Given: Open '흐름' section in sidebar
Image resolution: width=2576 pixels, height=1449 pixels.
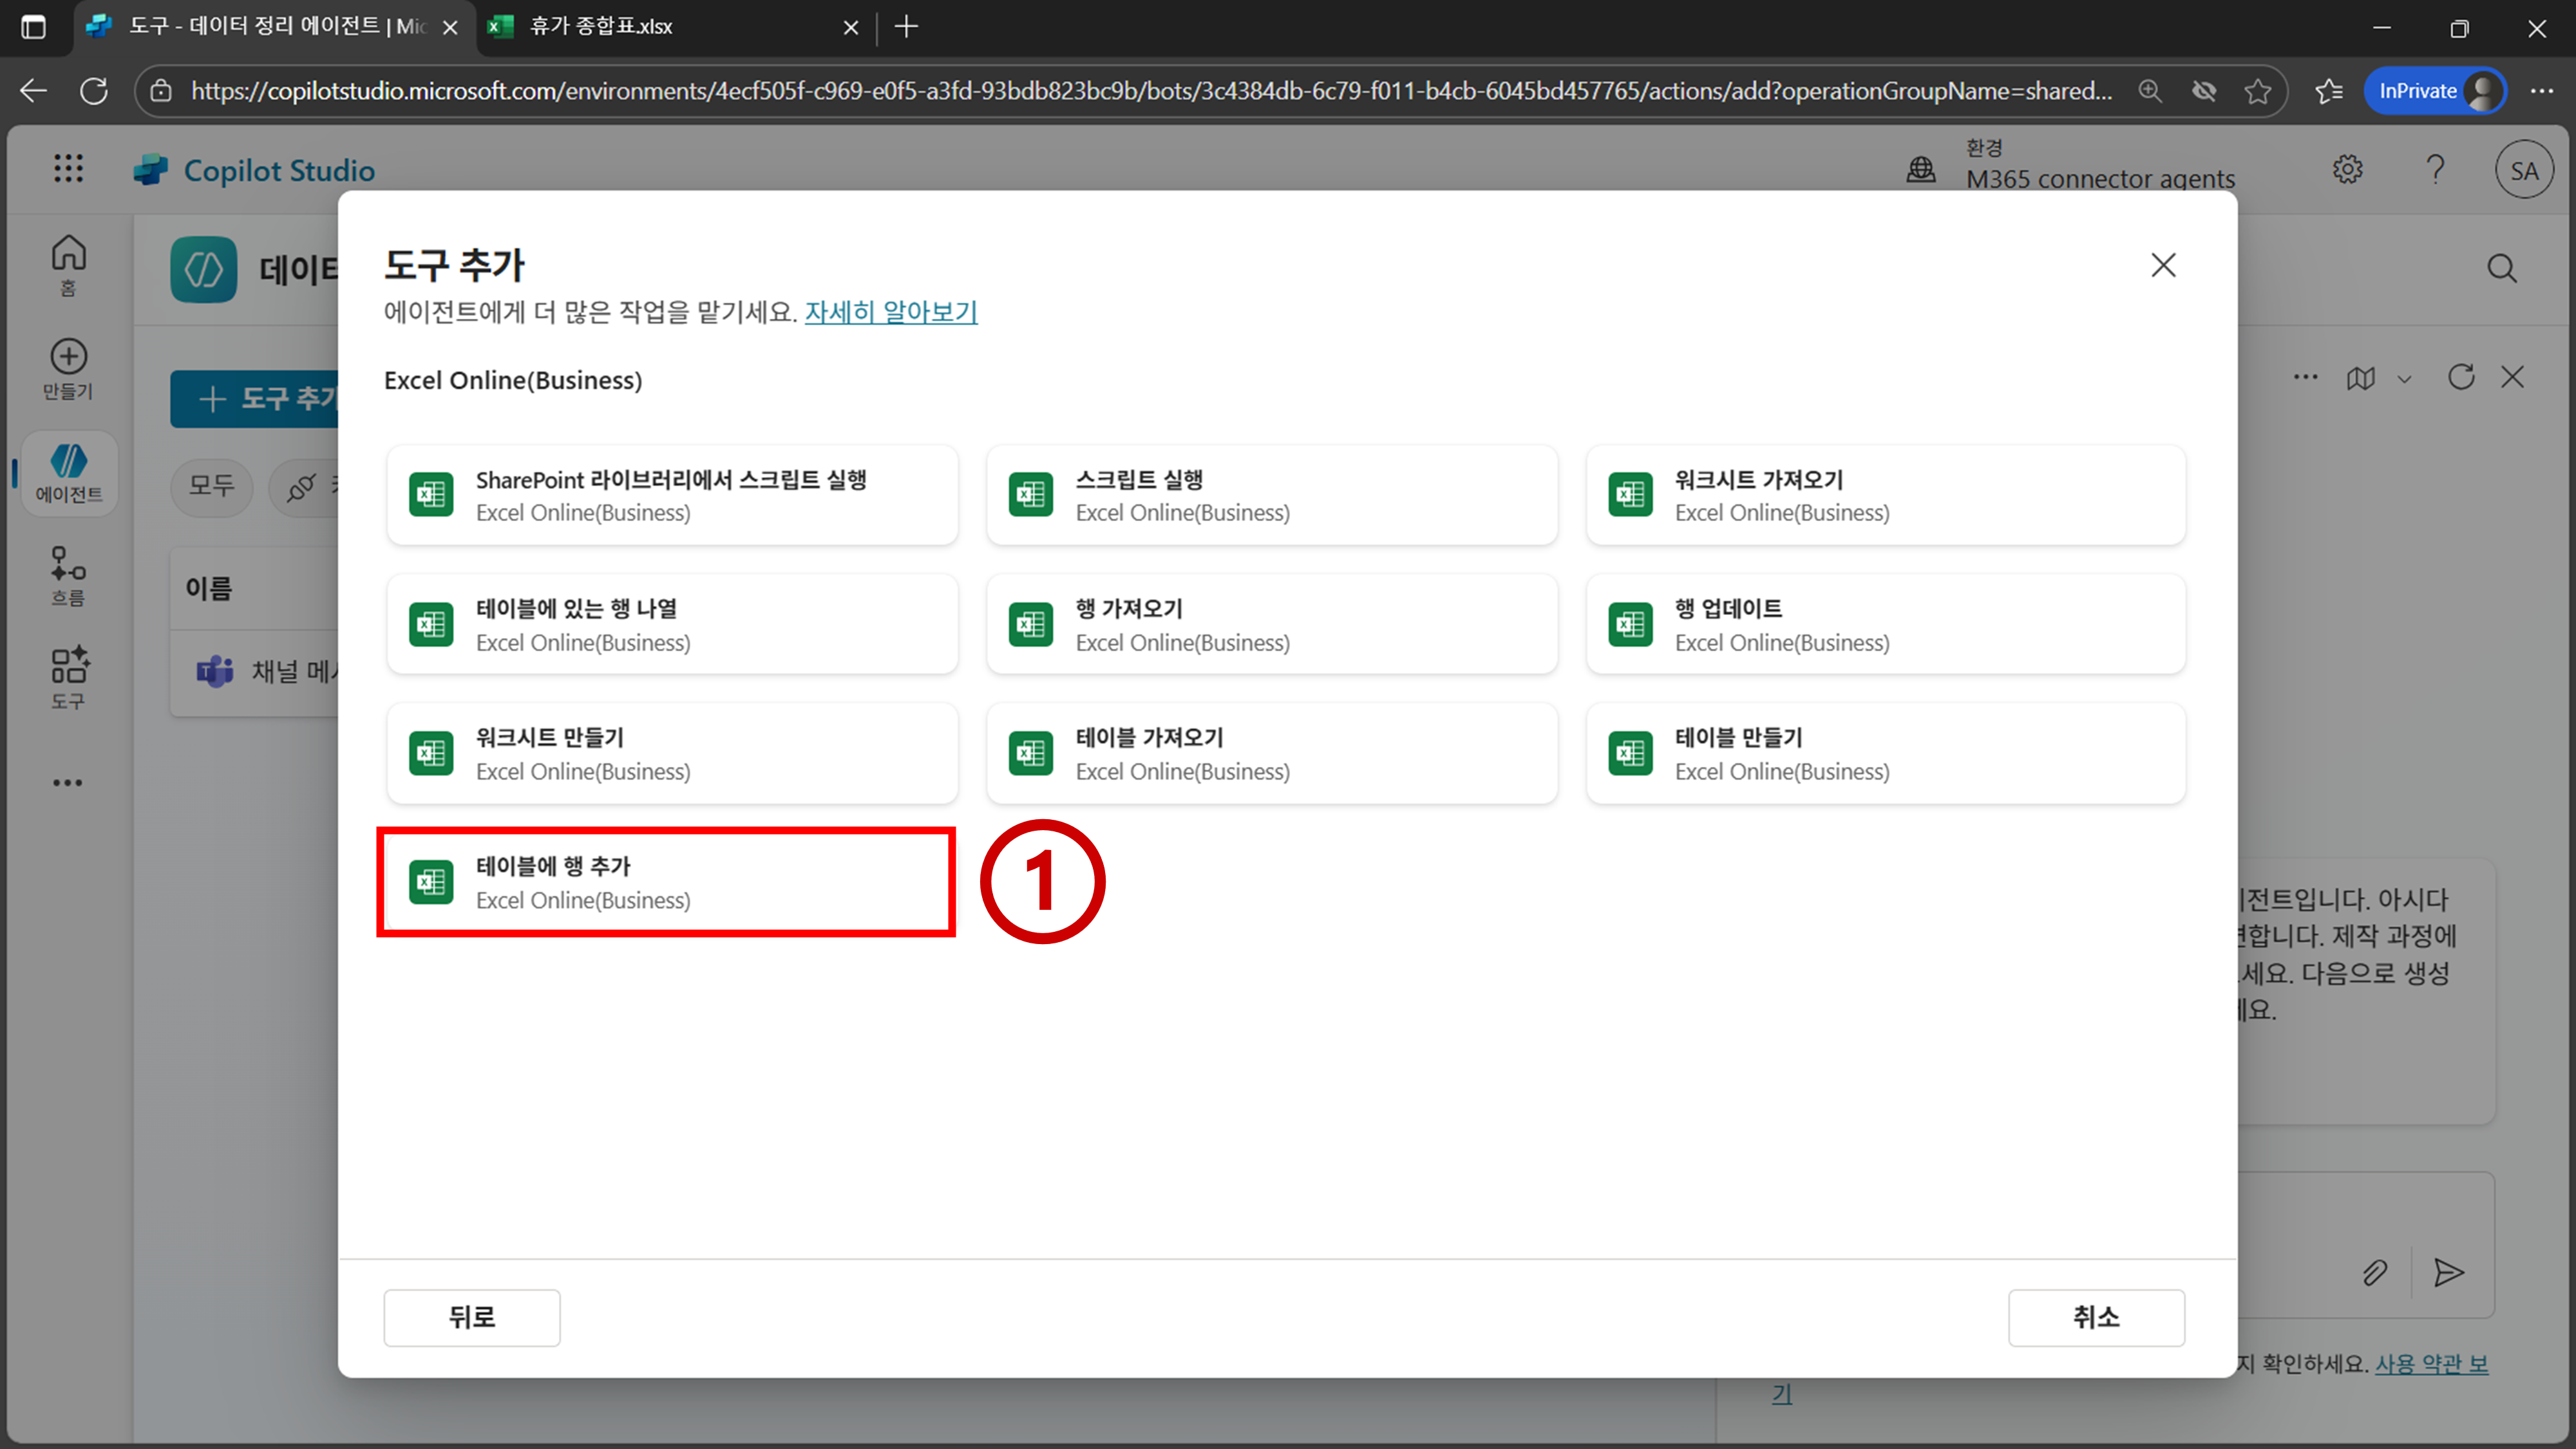Looking at the screenshot, I should pos(68,575).
